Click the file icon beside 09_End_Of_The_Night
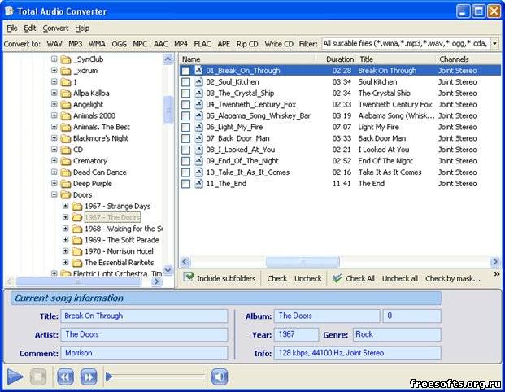This screenshot has height=392, width=505. [x=198, y=161]
